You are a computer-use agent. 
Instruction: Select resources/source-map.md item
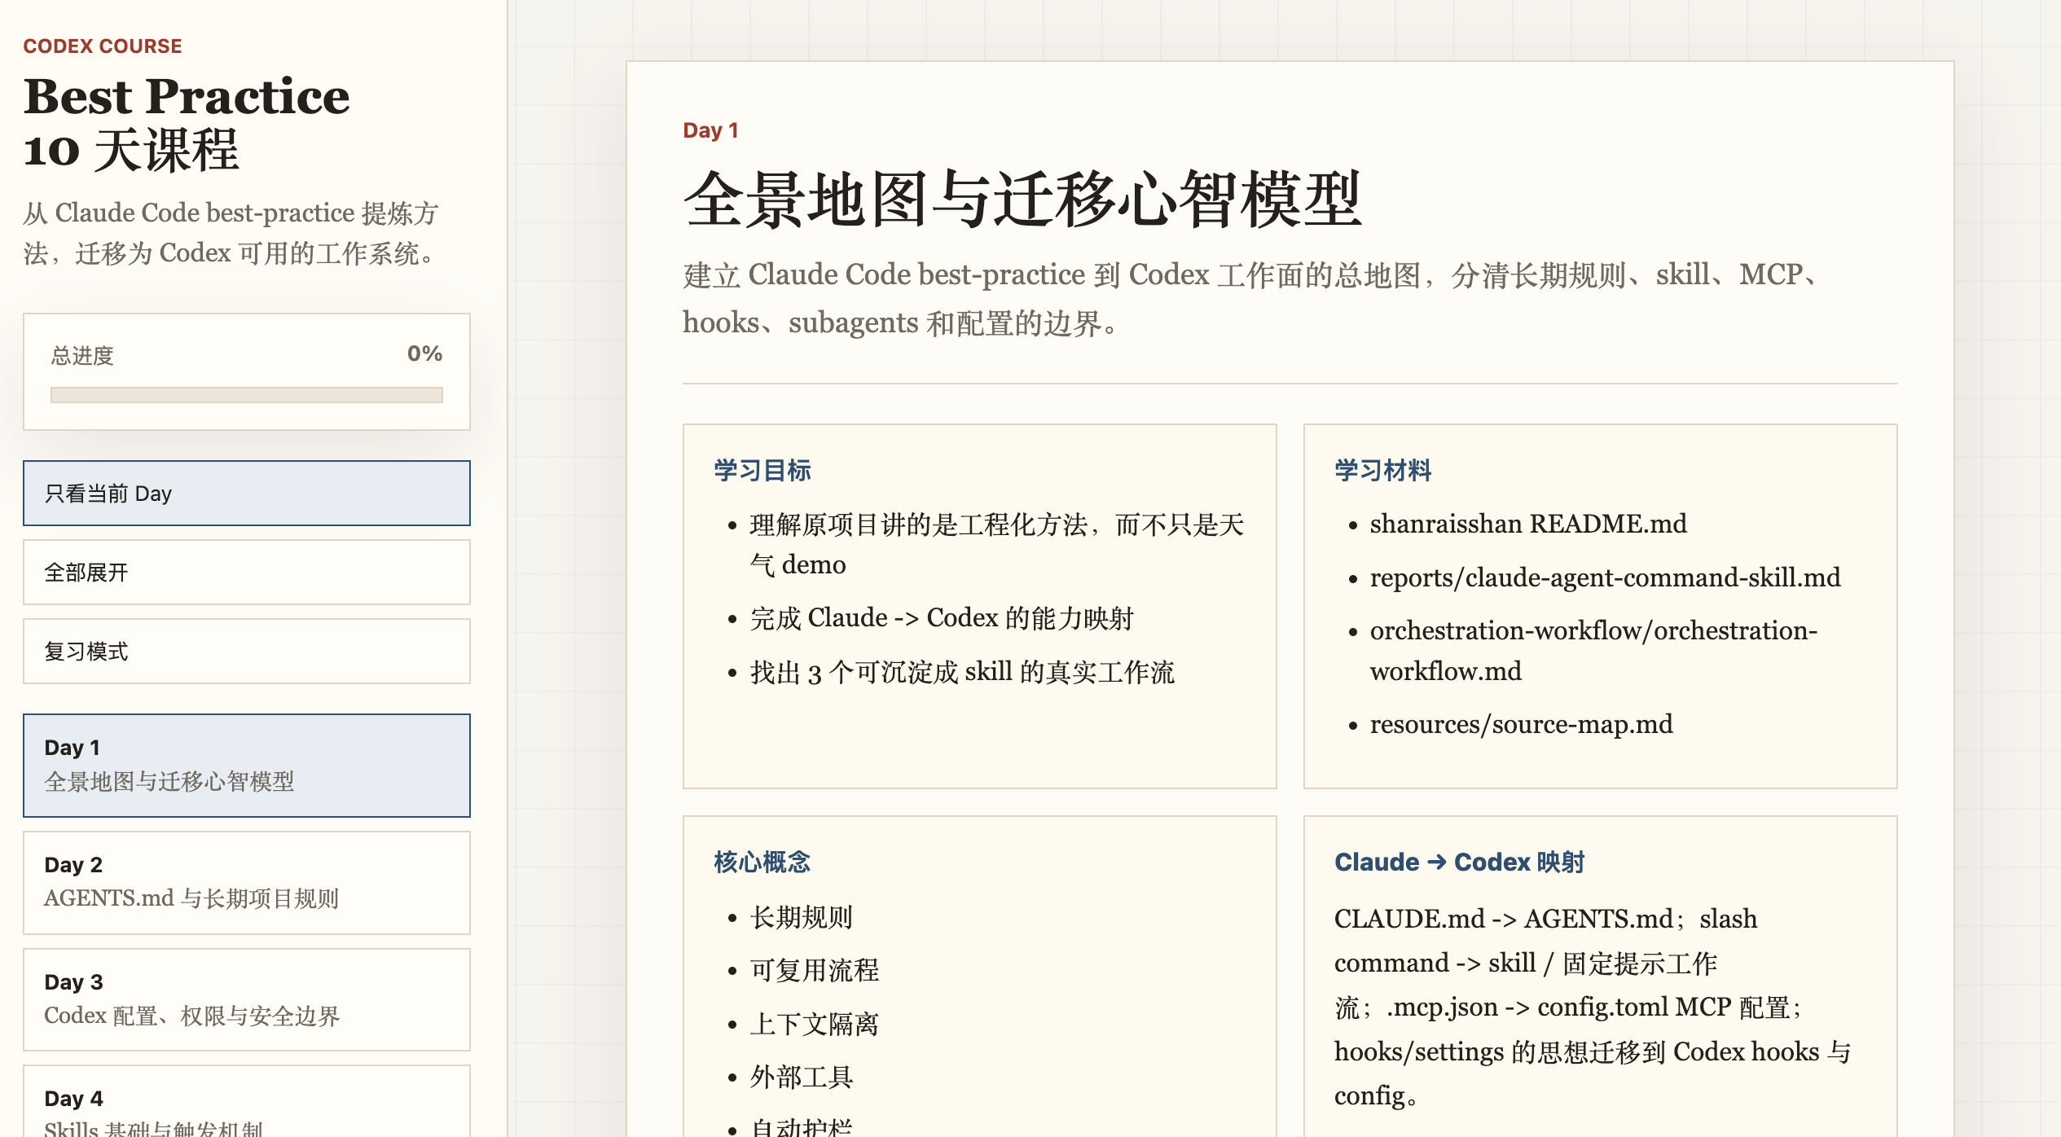[x=1521, y=724]
